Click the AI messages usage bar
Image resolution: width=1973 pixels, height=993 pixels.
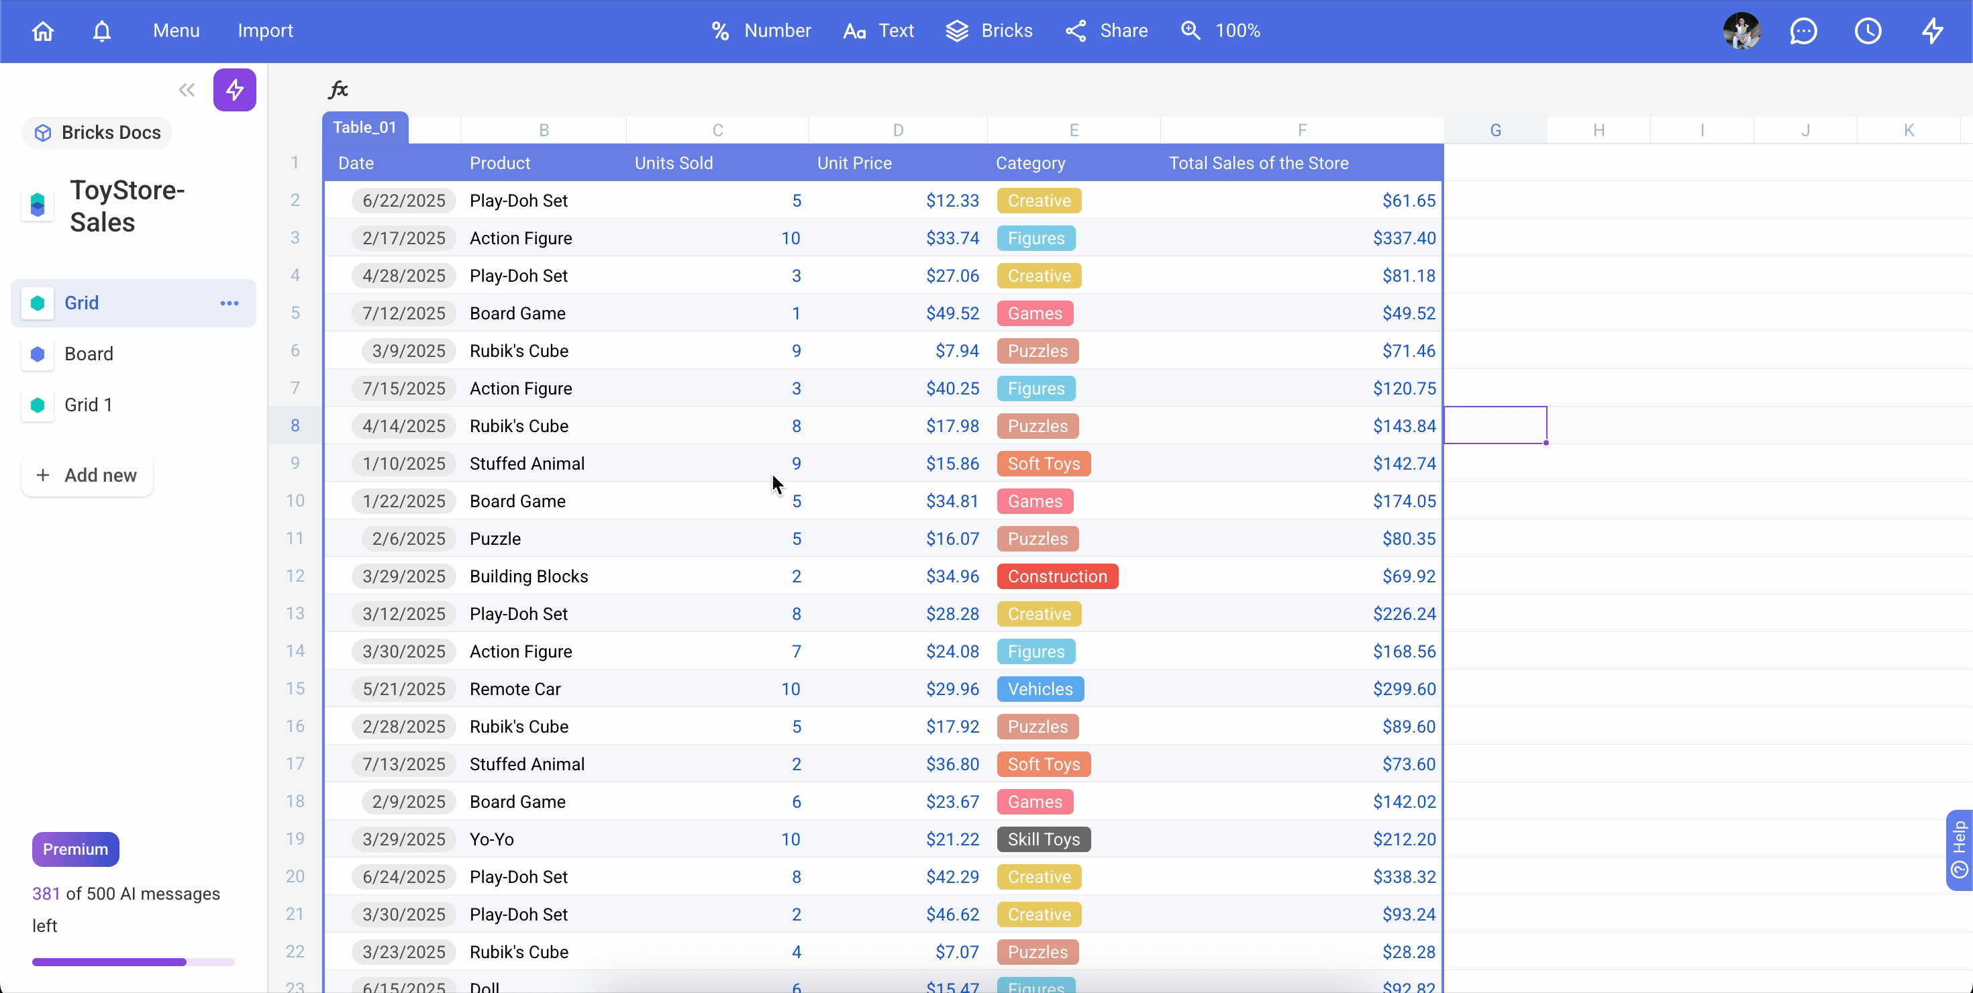(132, 961)
